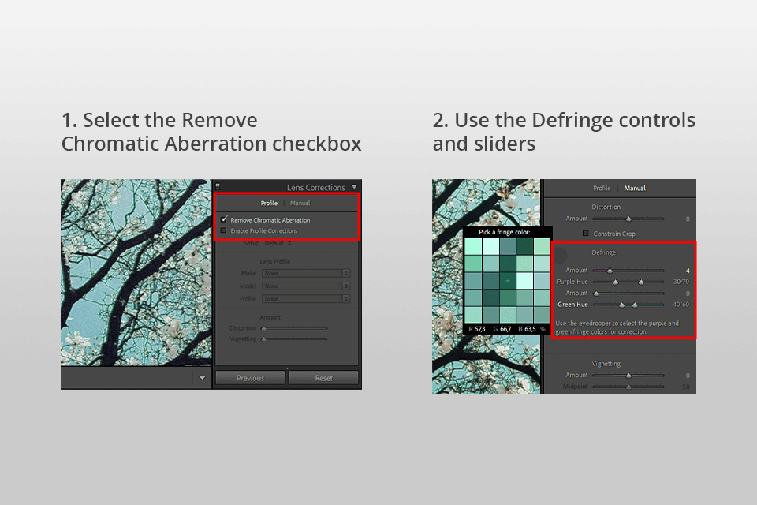The width and height of the screenshot is (757, 505).
Task: Click the Midpoint value 50
Action: [x=686, y=387]
